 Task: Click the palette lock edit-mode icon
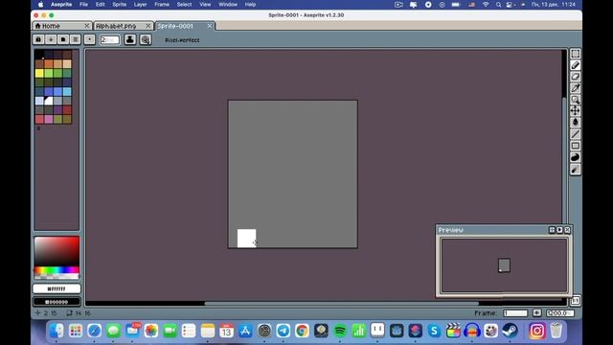(x=38, y=39)
